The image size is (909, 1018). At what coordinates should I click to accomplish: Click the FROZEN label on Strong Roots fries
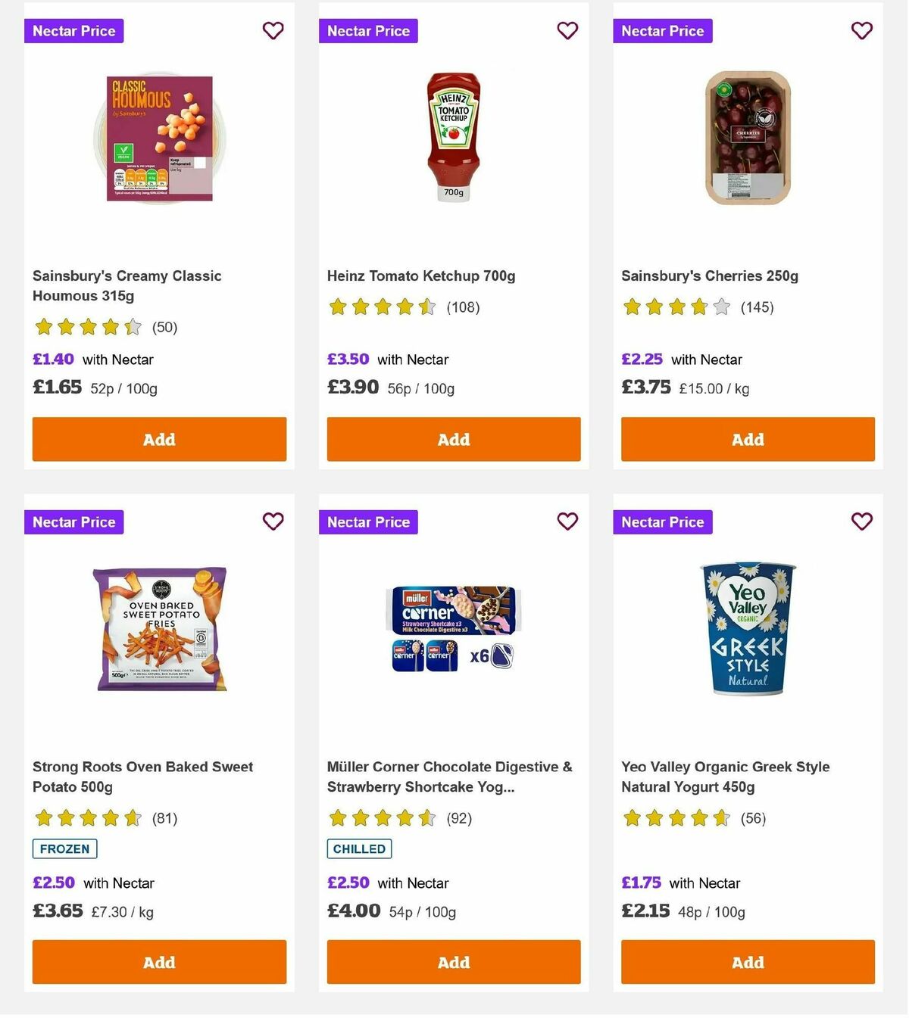click(x=64, y=848)
